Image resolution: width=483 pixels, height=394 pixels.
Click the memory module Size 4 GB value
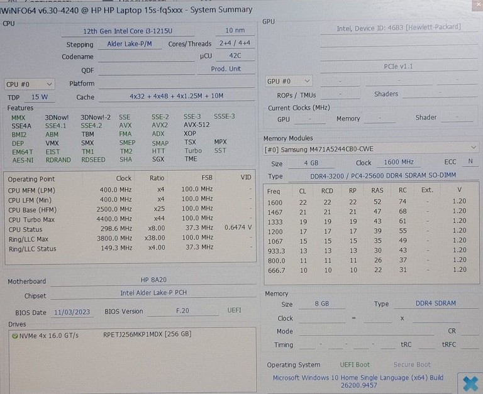pyautogui.click(x=311, y=163)
